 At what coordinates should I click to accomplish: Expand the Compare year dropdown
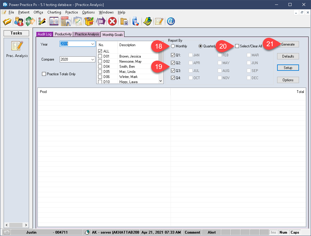pyautogui.click(x=93, y=59)
